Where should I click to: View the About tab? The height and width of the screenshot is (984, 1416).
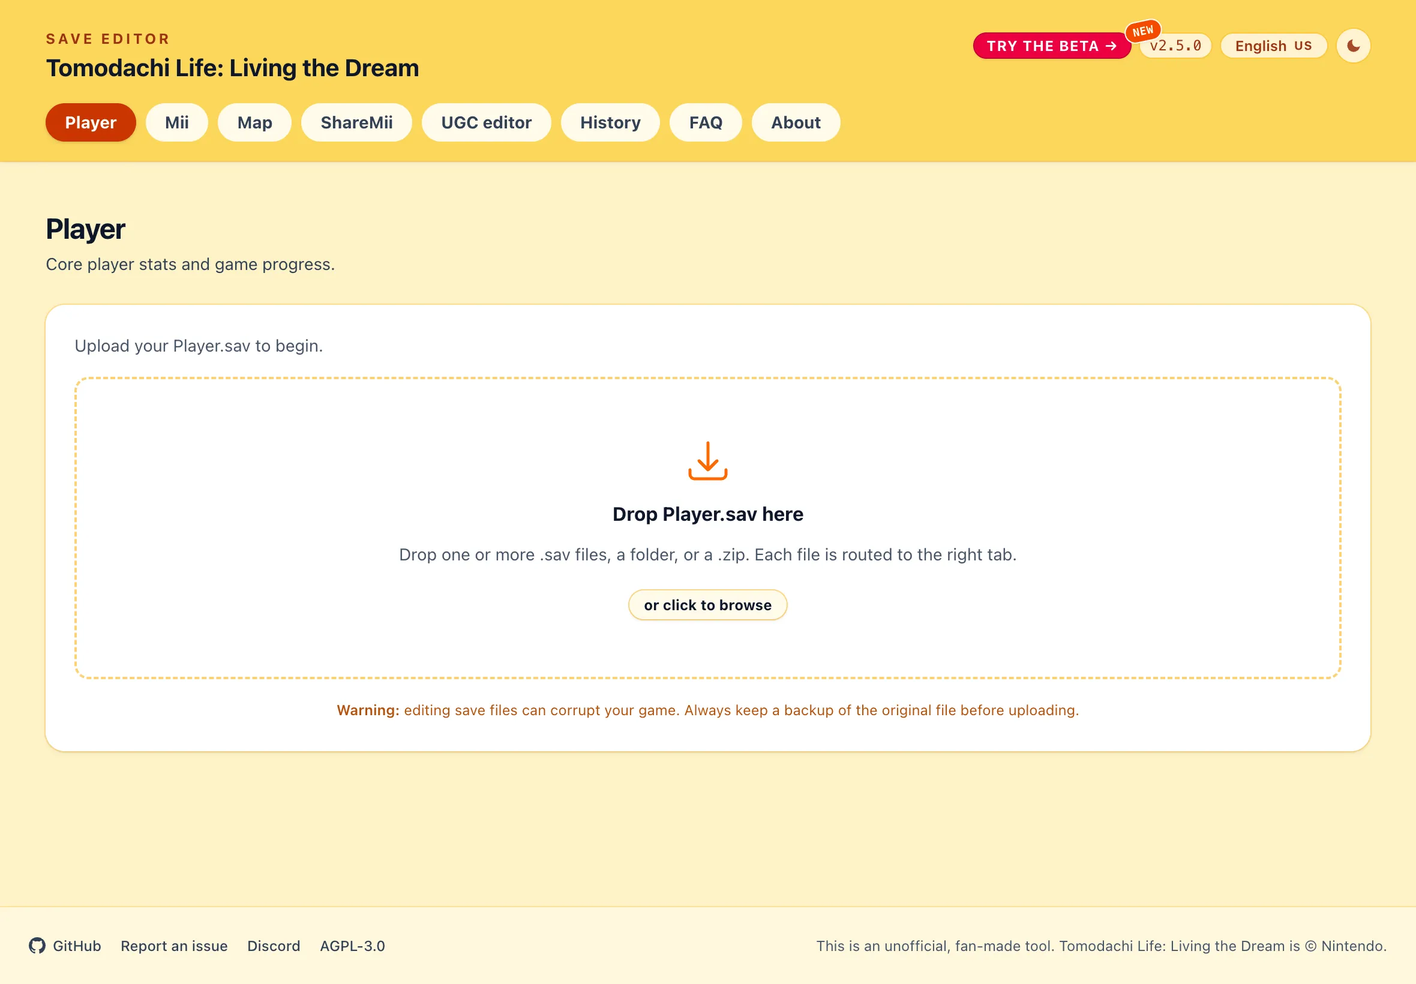796,122
